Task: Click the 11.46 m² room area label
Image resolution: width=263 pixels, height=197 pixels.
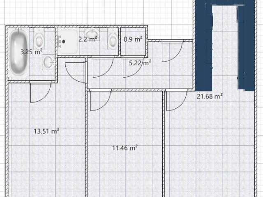Action: [x=125, y=148]
